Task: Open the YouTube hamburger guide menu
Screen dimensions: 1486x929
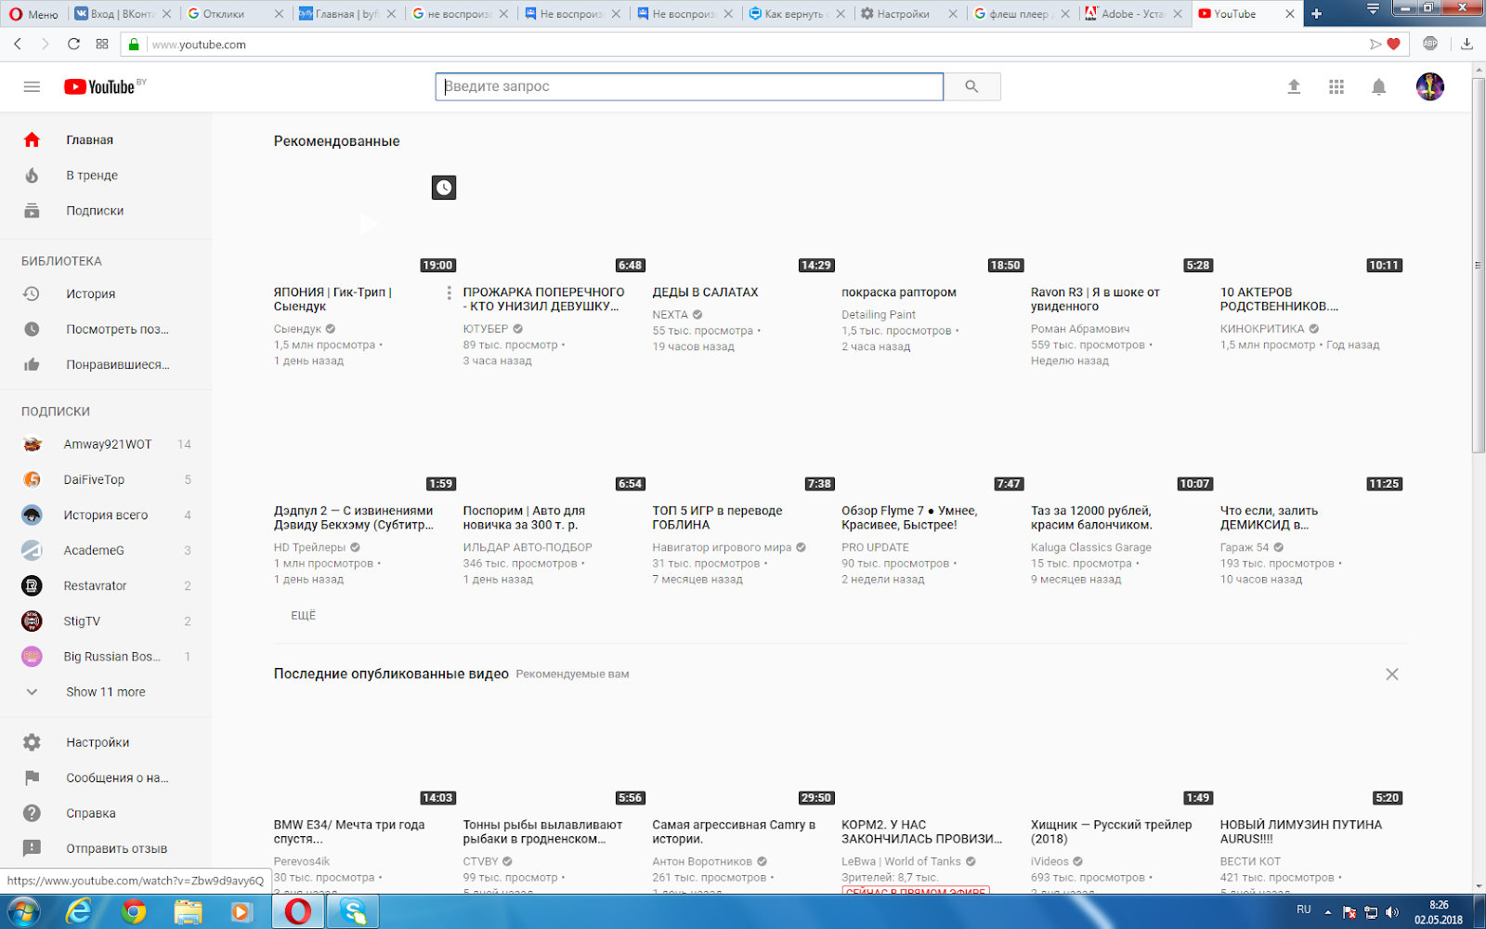Action: click(x=32, y=86)
